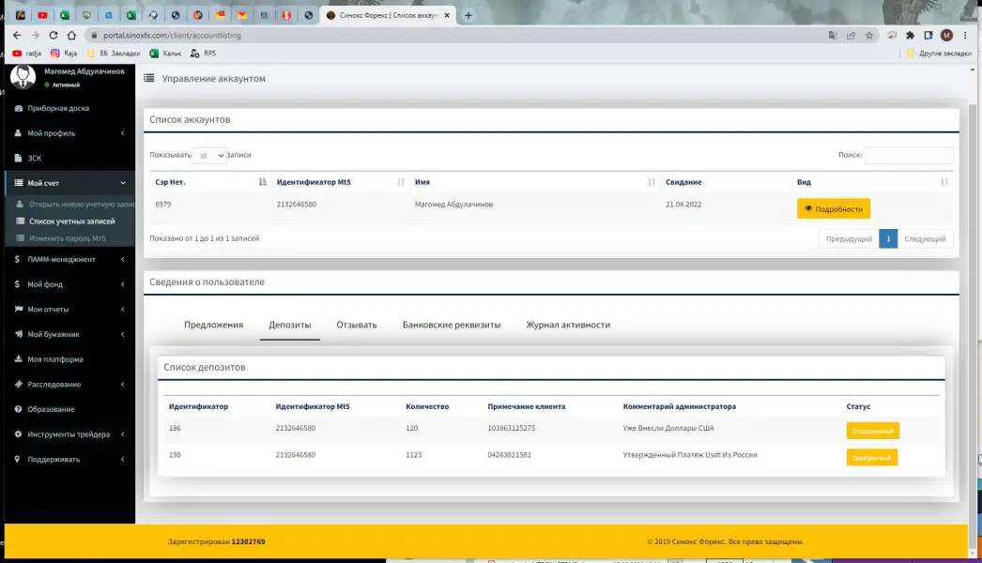Open Приборная доска dashboard in sidebar
This screenshot has width=982, height=563.
point(58,108)
